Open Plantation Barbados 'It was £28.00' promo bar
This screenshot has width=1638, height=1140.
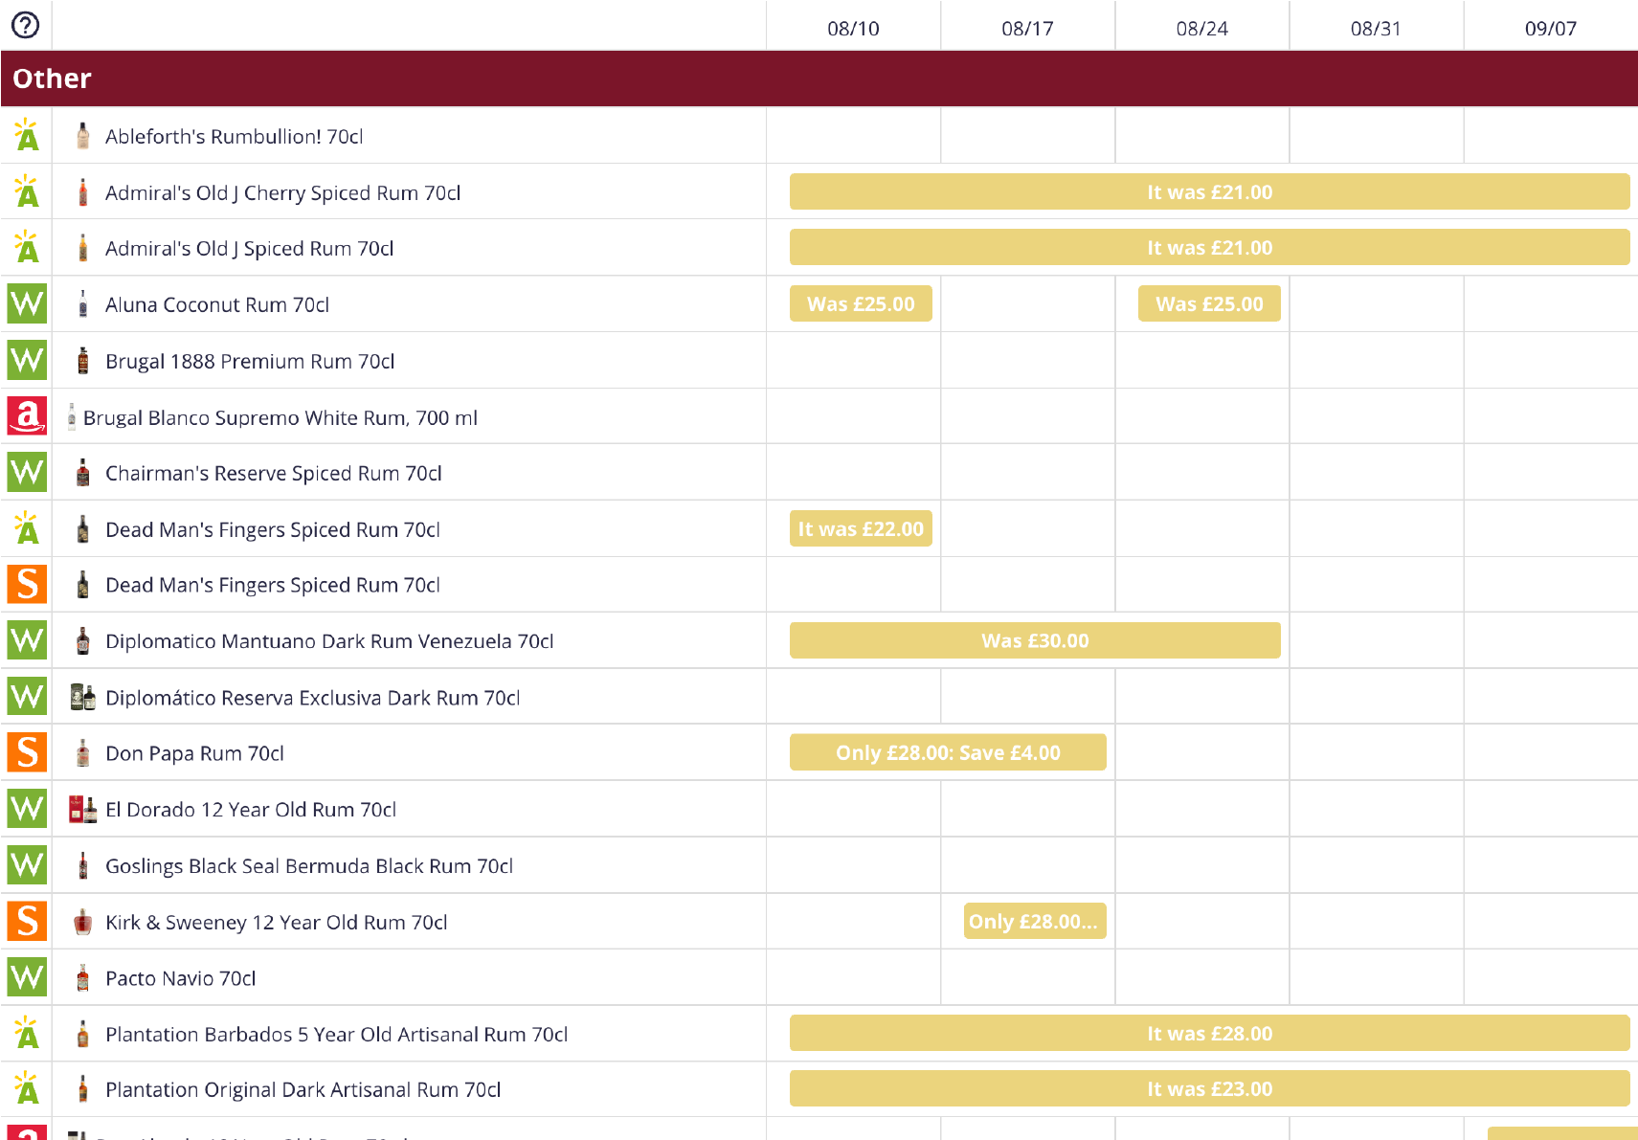tap(1210, 1033)
